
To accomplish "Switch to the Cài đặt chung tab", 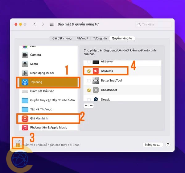I will tap(62, 38).
